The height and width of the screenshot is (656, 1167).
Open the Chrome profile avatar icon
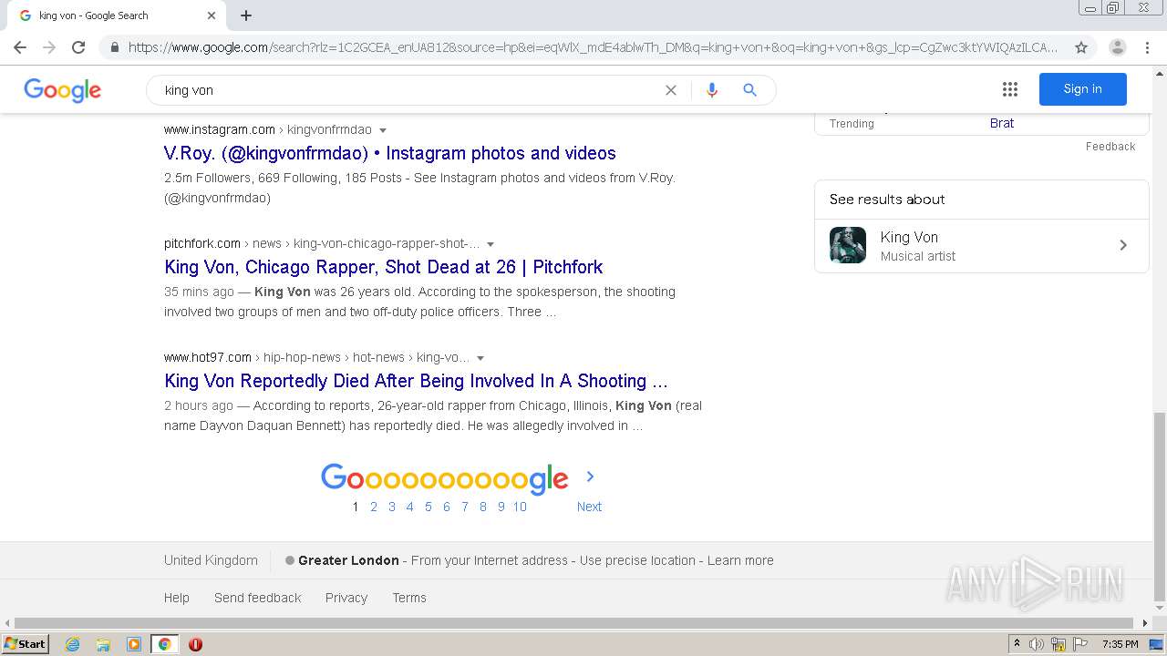(1118, 47)
